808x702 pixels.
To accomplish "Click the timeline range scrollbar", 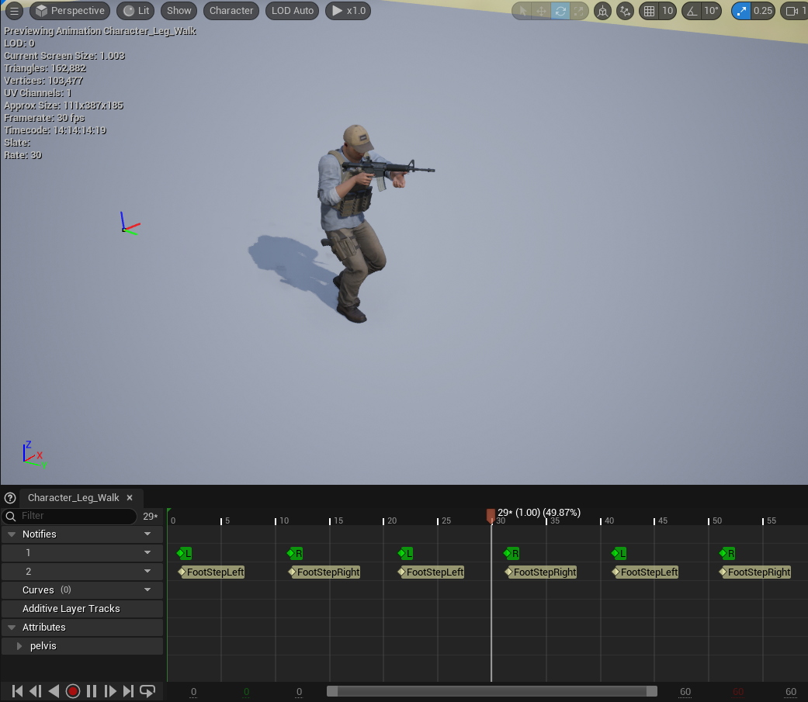I will [492, 691].
